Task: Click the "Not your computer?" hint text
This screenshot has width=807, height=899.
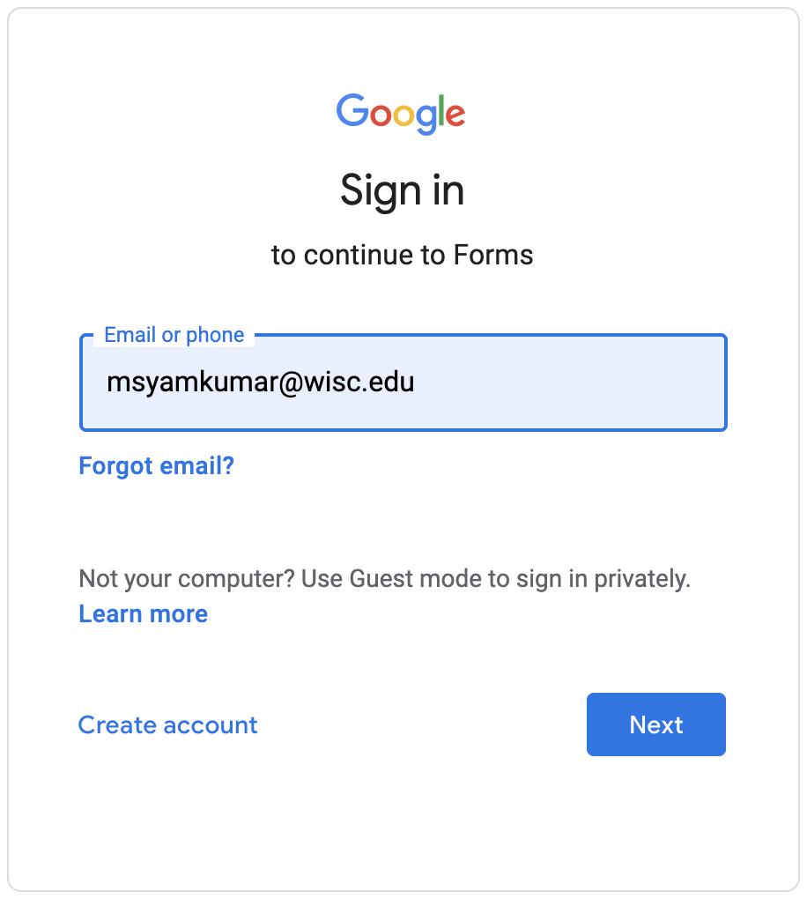Action: coord(187,579)
